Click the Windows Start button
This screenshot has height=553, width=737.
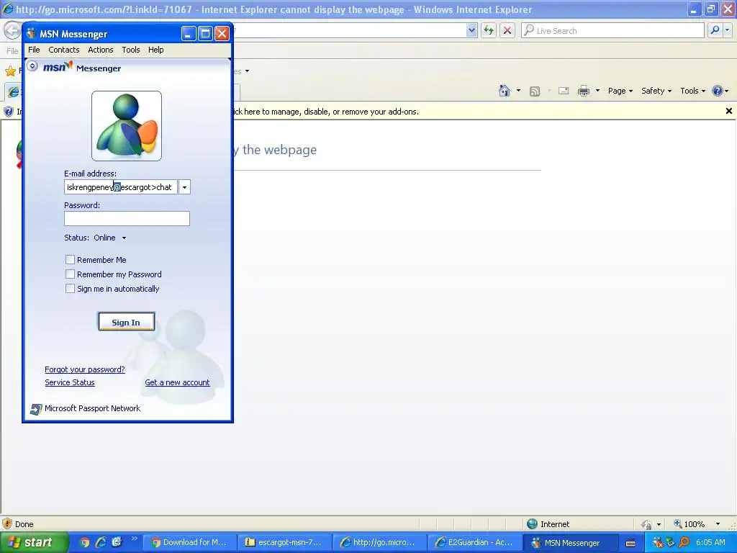[x=34, y=542]
